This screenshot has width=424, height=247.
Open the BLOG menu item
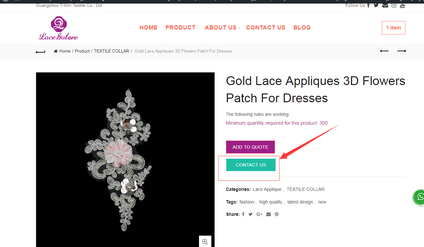click(302, 28)
